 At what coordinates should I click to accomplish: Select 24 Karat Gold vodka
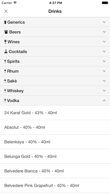(x=55, y=113)
